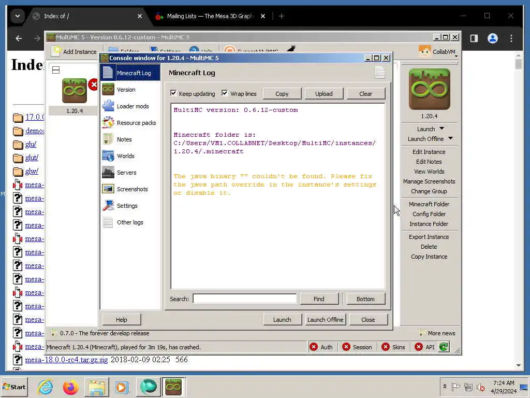Image resolution: width=530 pixels, height=398 pixels.
Task: Open the Launch Offline dropdown arrow in side panel
Action: [x=451, y=138]
